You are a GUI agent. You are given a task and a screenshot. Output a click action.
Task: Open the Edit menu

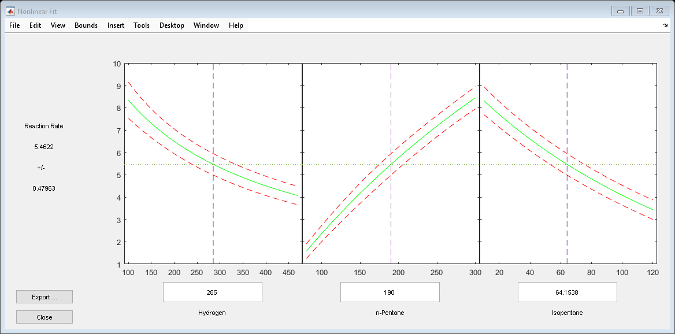[x=35, y=25]
